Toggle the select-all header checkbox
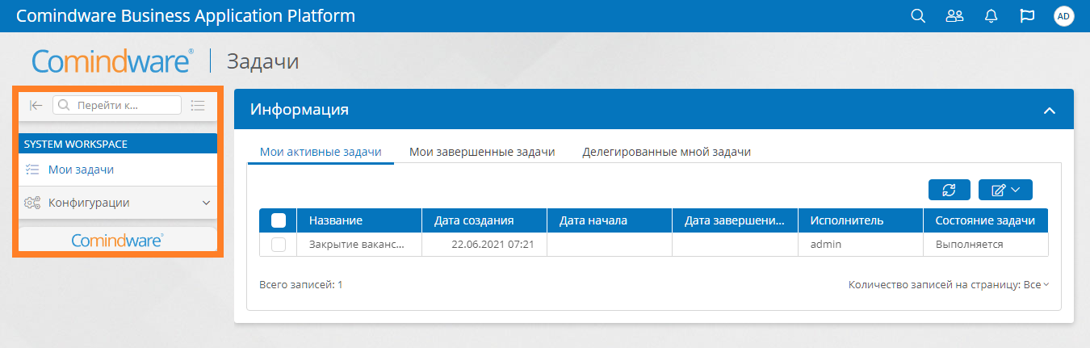 279,220
